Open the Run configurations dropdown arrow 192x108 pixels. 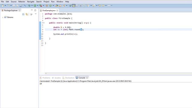[x=37, y=6]
